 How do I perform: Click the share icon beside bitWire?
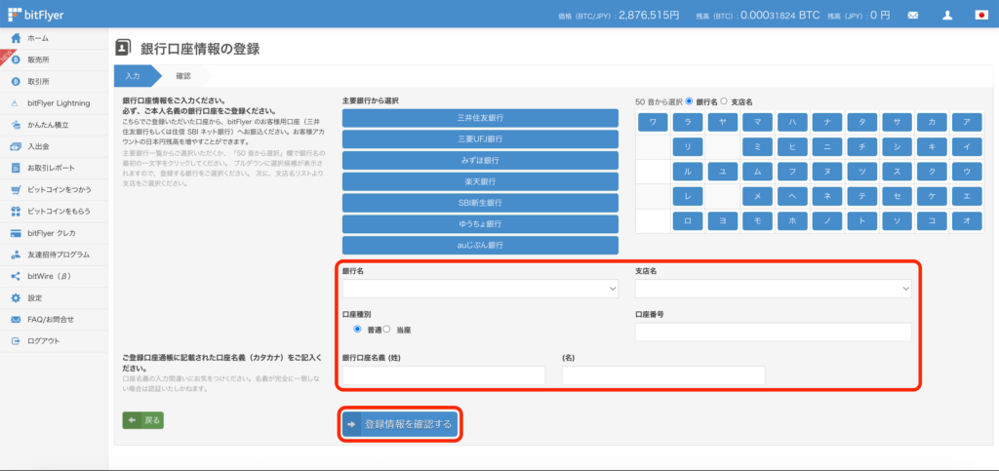click(x=16, y=276)
